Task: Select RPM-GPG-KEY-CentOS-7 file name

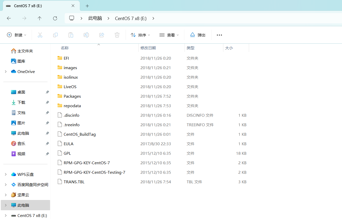Action: point(87,163)
